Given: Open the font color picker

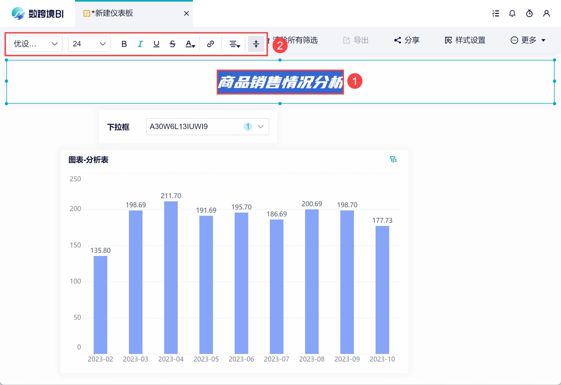Looking at the screenshot, I should 190,44.
